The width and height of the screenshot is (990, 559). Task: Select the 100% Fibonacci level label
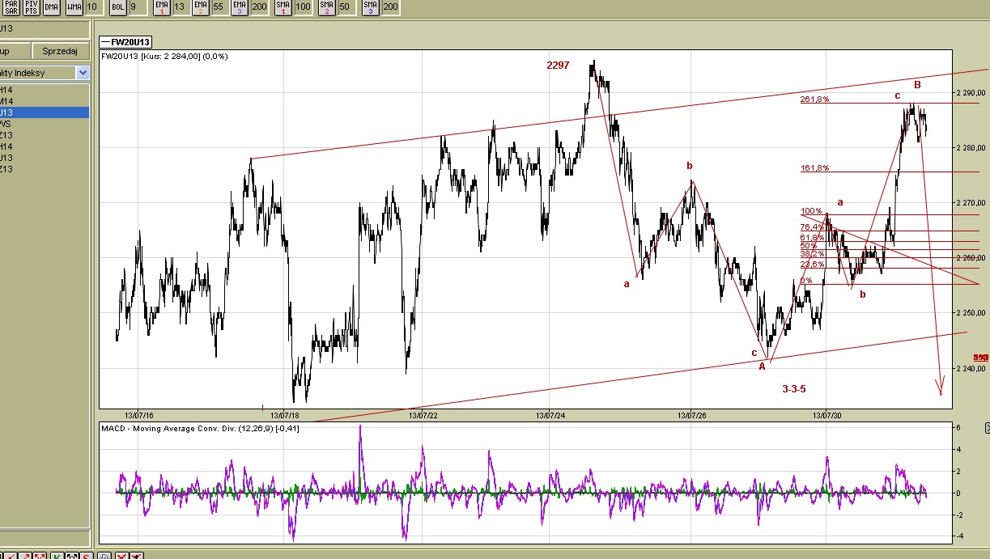(x=811, y=210)
